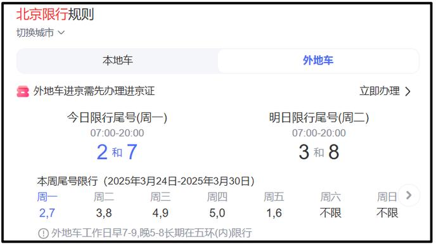Image resolution: width=436 pixels, height=244 pixels.
Task: Select 周六 in the weekly schedule
Action: [x=330, y=197]
